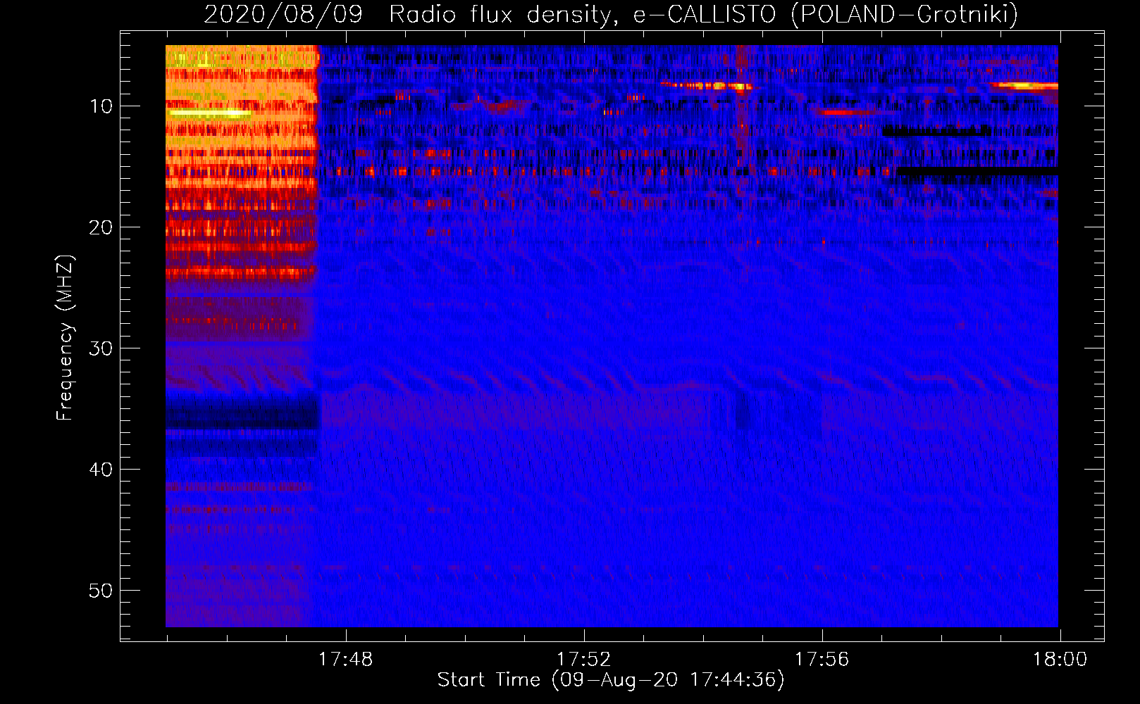Click the bright yellow streak near 10 MHz
The height and width of the screenshot is (704, 1140).
tap(210, 113)
